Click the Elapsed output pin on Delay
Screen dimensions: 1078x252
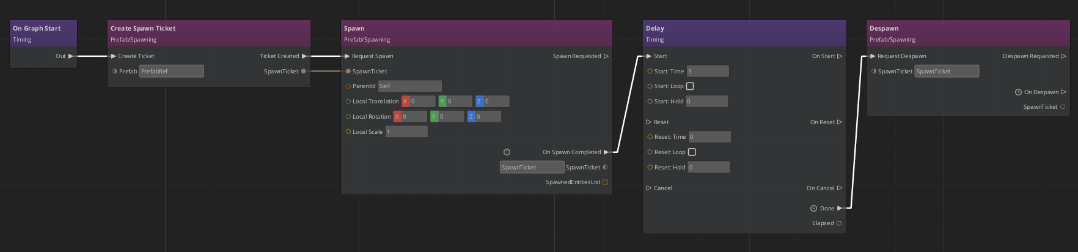838,223
